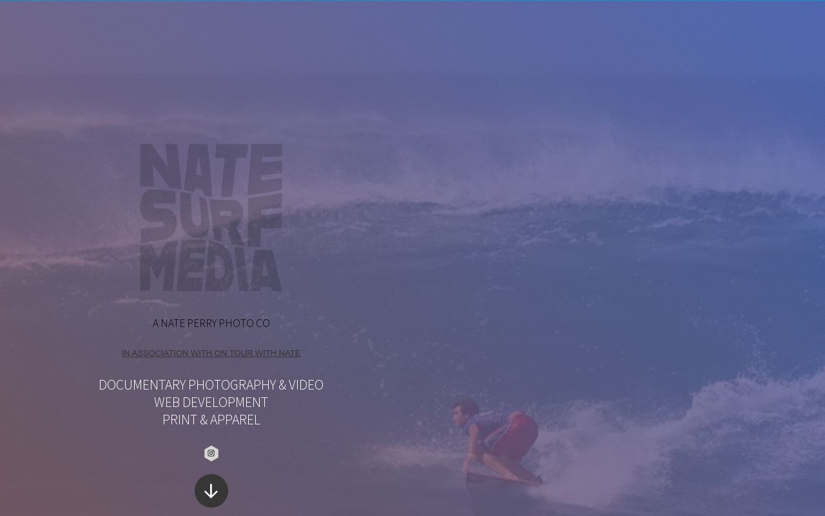Click the dark circular scroll-down arrow icon
825x516 pixels.
[211, 491]
